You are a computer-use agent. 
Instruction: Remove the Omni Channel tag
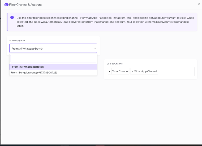tap(110, 72)
